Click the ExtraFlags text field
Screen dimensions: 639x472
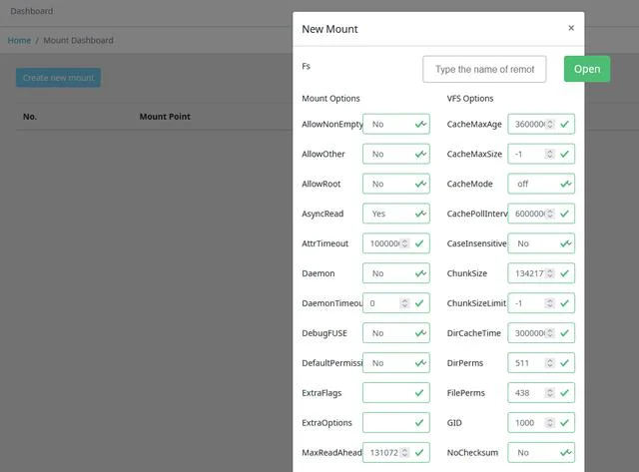(396, 392)
